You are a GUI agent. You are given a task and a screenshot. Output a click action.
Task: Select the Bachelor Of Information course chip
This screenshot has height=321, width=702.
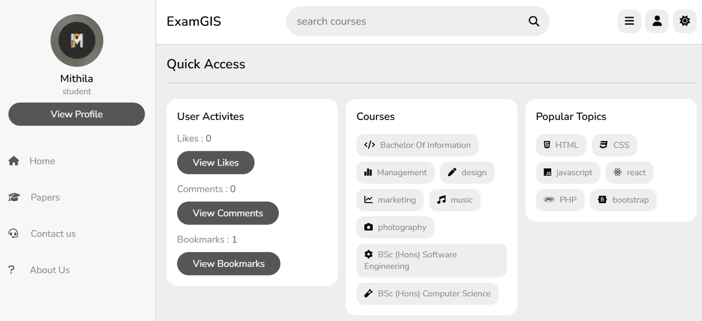tap(417, 145)
